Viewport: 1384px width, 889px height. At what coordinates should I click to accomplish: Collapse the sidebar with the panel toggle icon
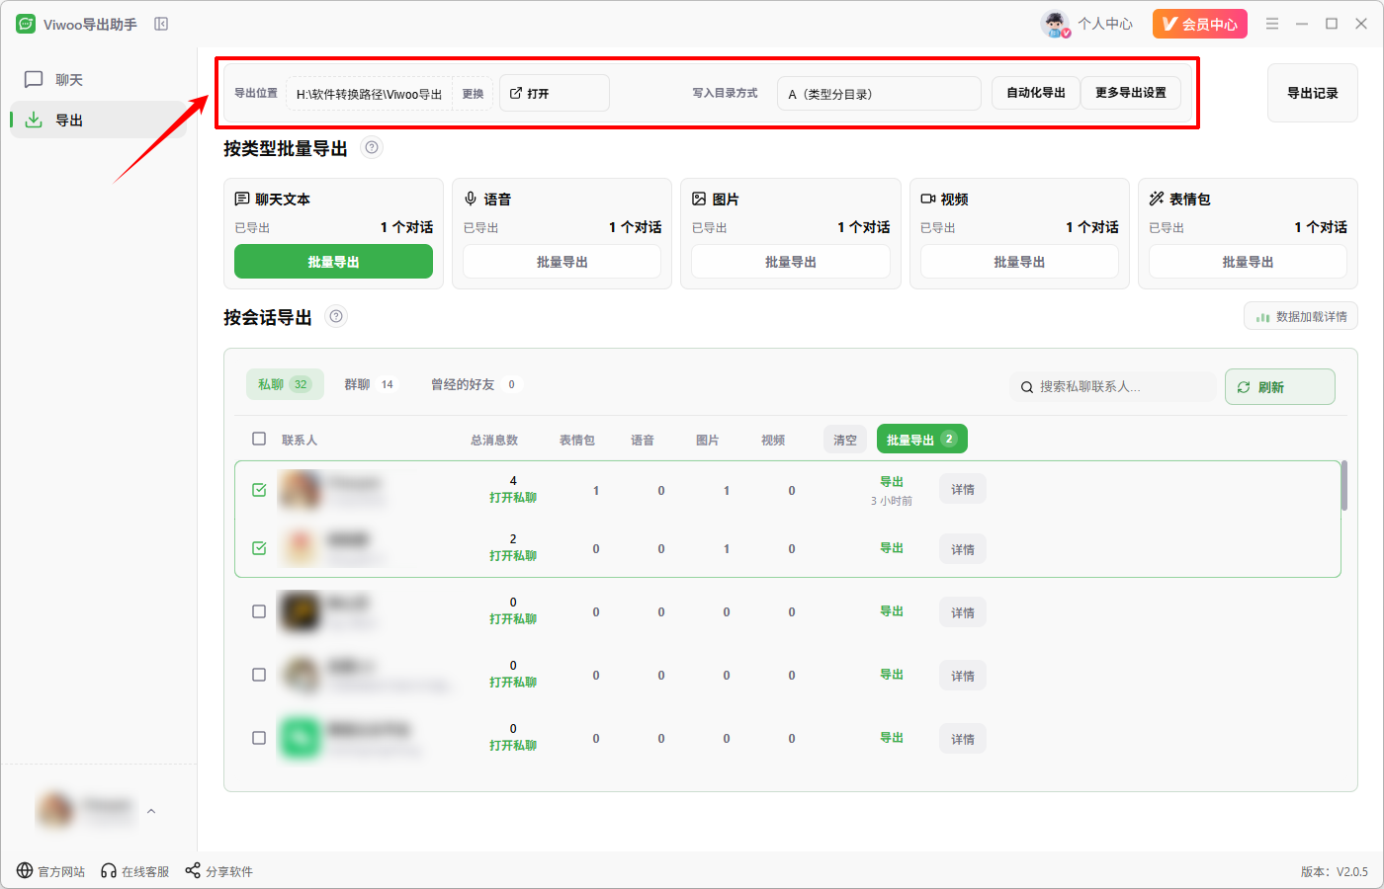point(161,24)
